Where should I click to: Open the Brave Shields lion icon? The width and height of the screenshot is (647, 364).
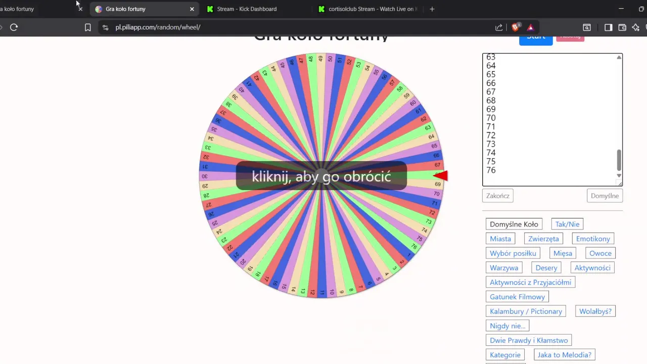[x=515, y=27]
